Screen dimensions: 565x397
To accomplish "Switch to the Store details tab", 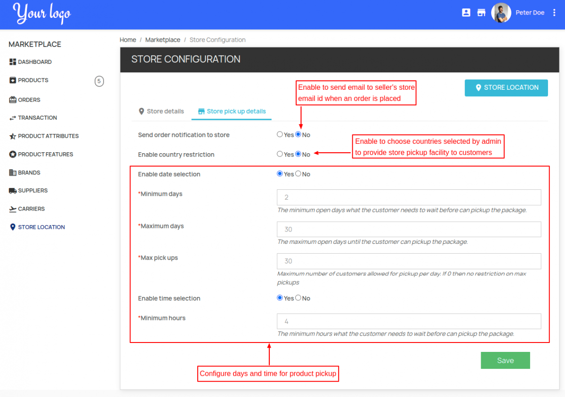I will (161, 111).
